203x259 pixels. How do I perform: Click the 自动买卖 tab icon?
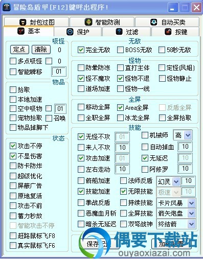(x=153, y=22)
